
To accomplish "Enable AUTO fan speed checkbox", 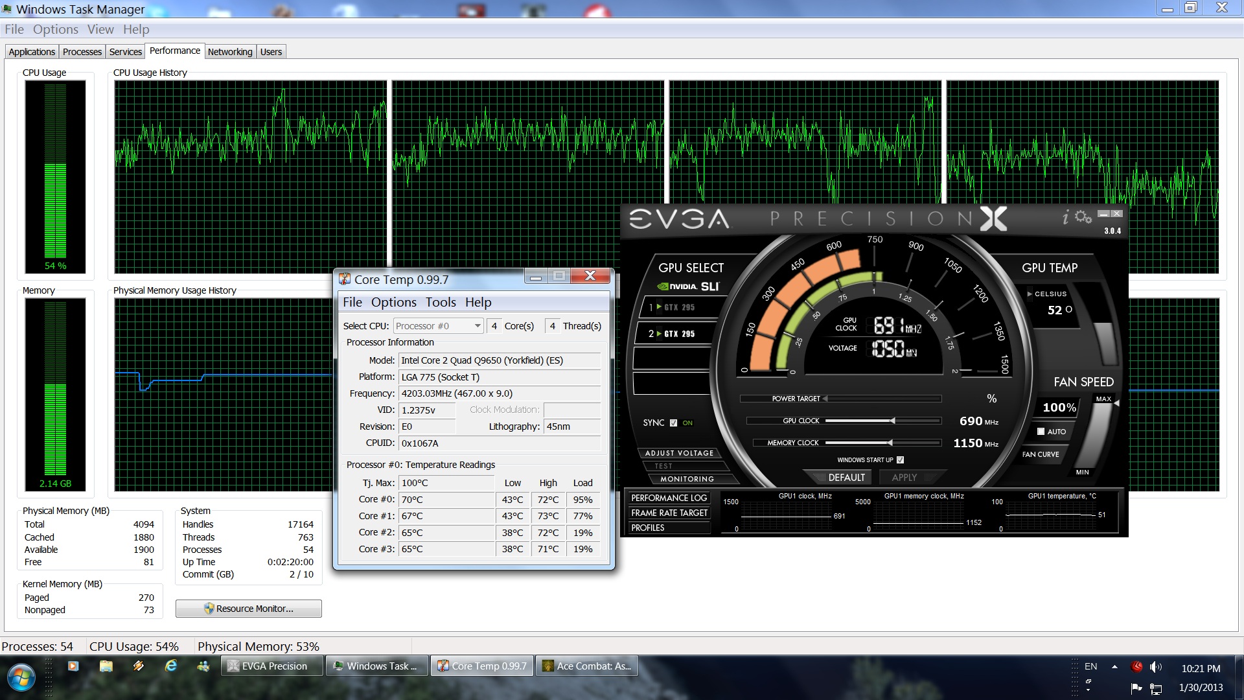I will pos(1041,432).
